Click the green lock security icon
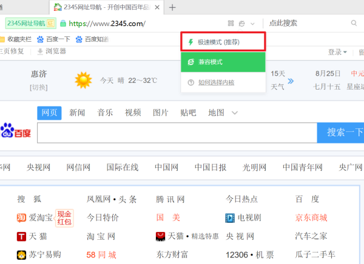Viewport: 364px width, 264px height. (x=63, y=24)
